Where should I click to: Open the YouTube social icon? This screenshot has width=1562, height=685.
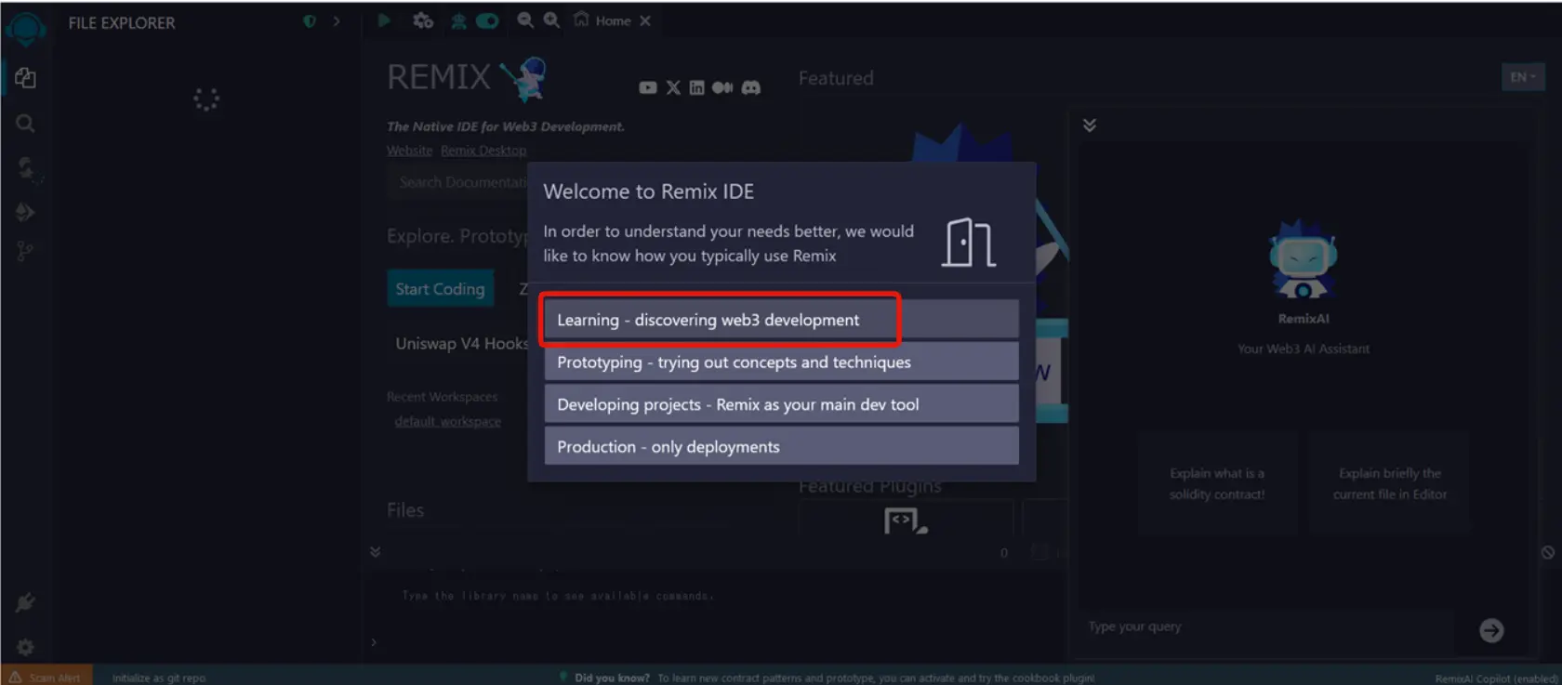tap(648, 87)
